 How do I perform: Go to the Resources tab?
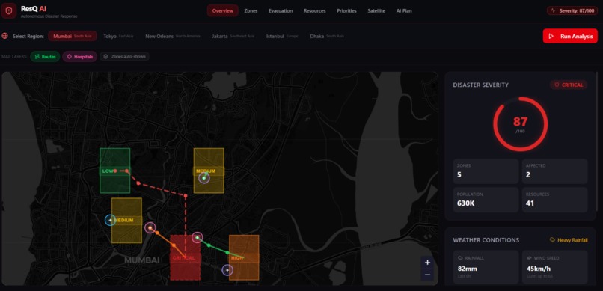(314, 10)
